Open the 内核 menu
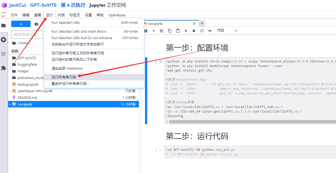This screenshot has height=173, width=336. point(61,15)
